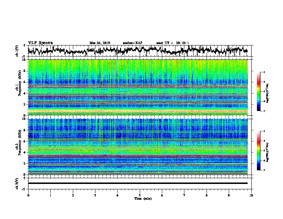Click the "-3" tick on upper color bar
The width and height of the screenshot is (283, 219).
[263, 72]
